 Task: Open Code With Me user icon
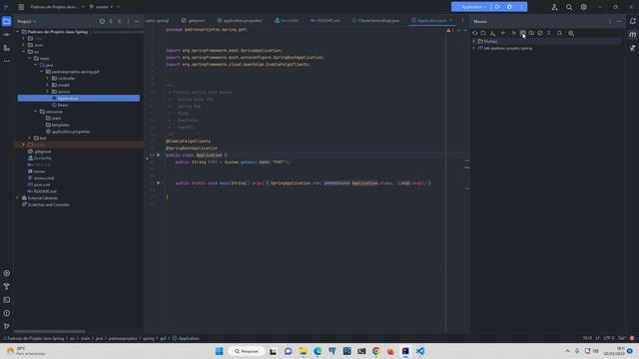point(555,7)
